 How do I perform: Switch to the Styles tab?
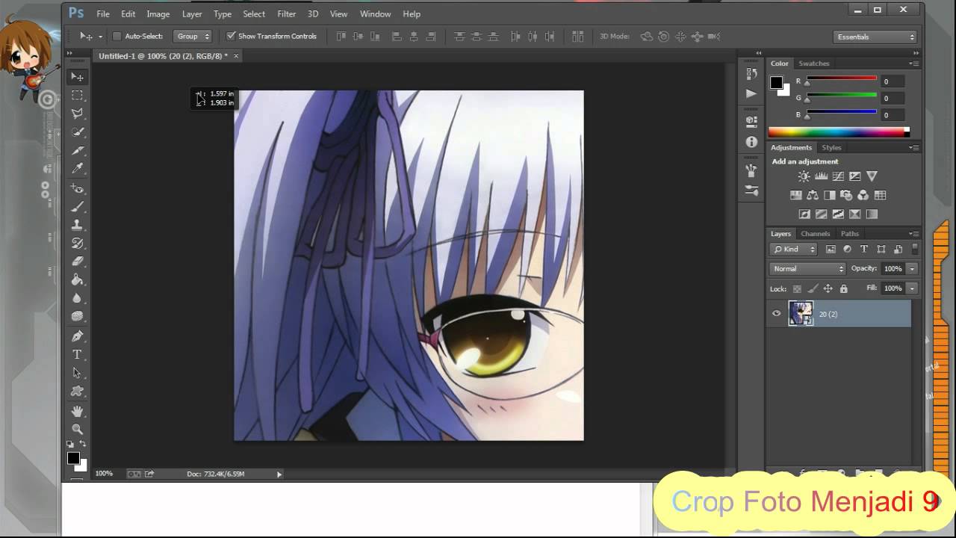point(831,148)
